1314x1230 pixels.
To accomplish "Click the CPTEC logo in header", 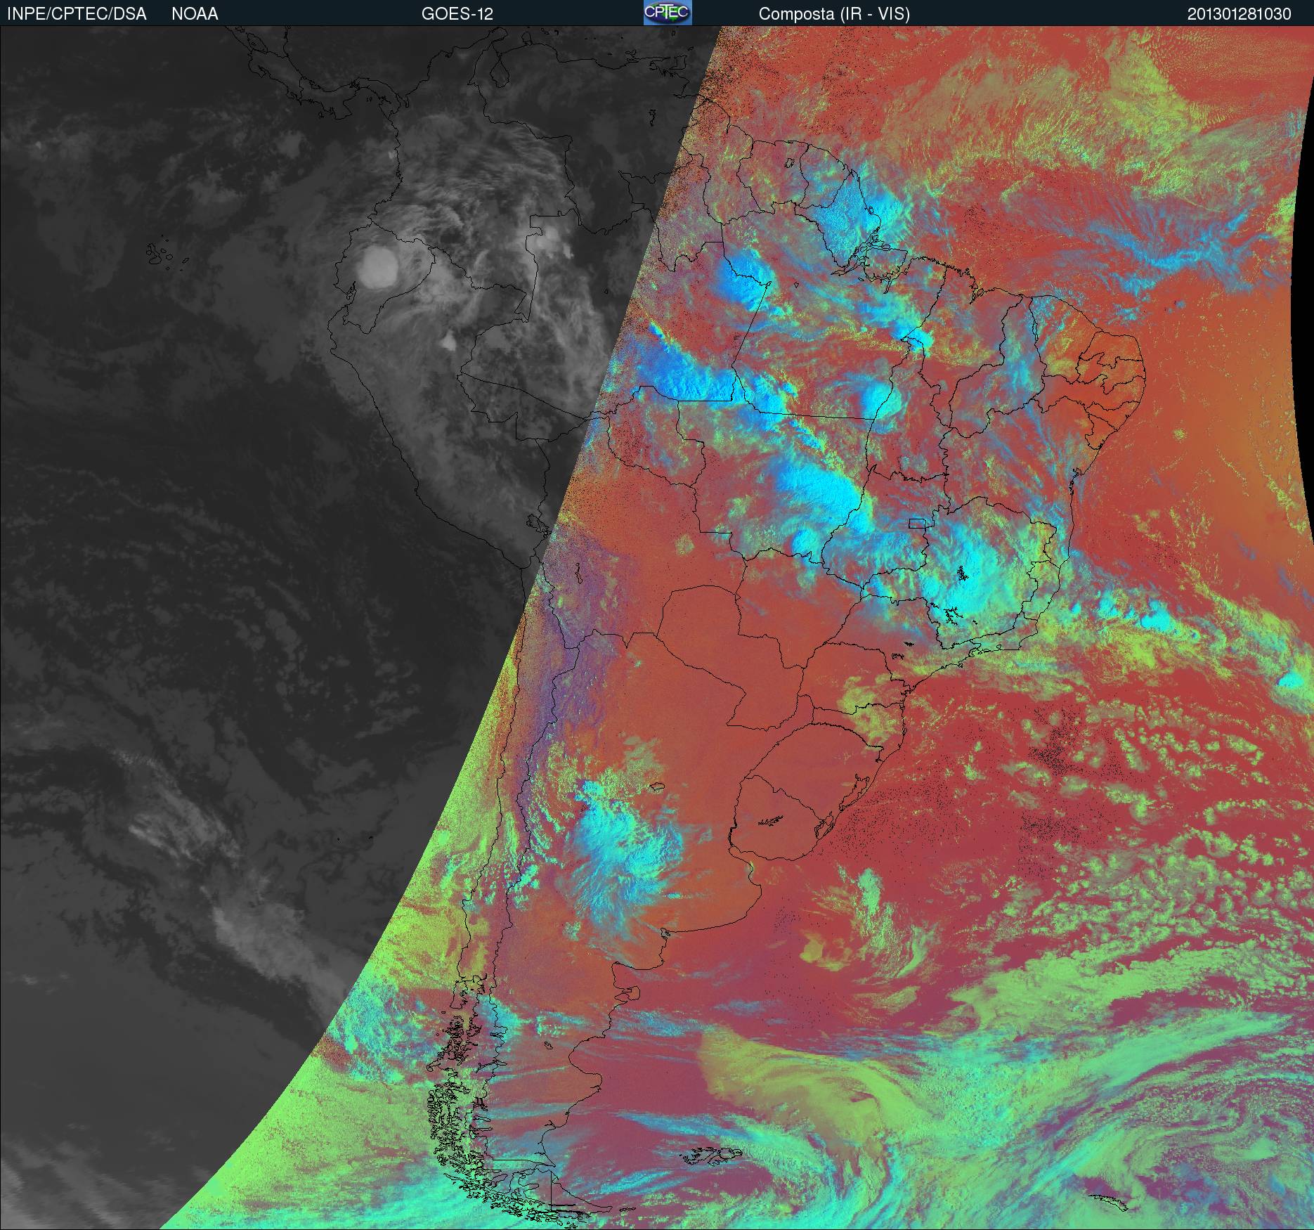I will point(668,13).
